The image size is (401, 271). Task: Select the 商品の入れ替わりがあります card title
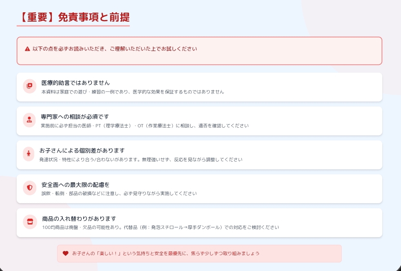(79, 218)
